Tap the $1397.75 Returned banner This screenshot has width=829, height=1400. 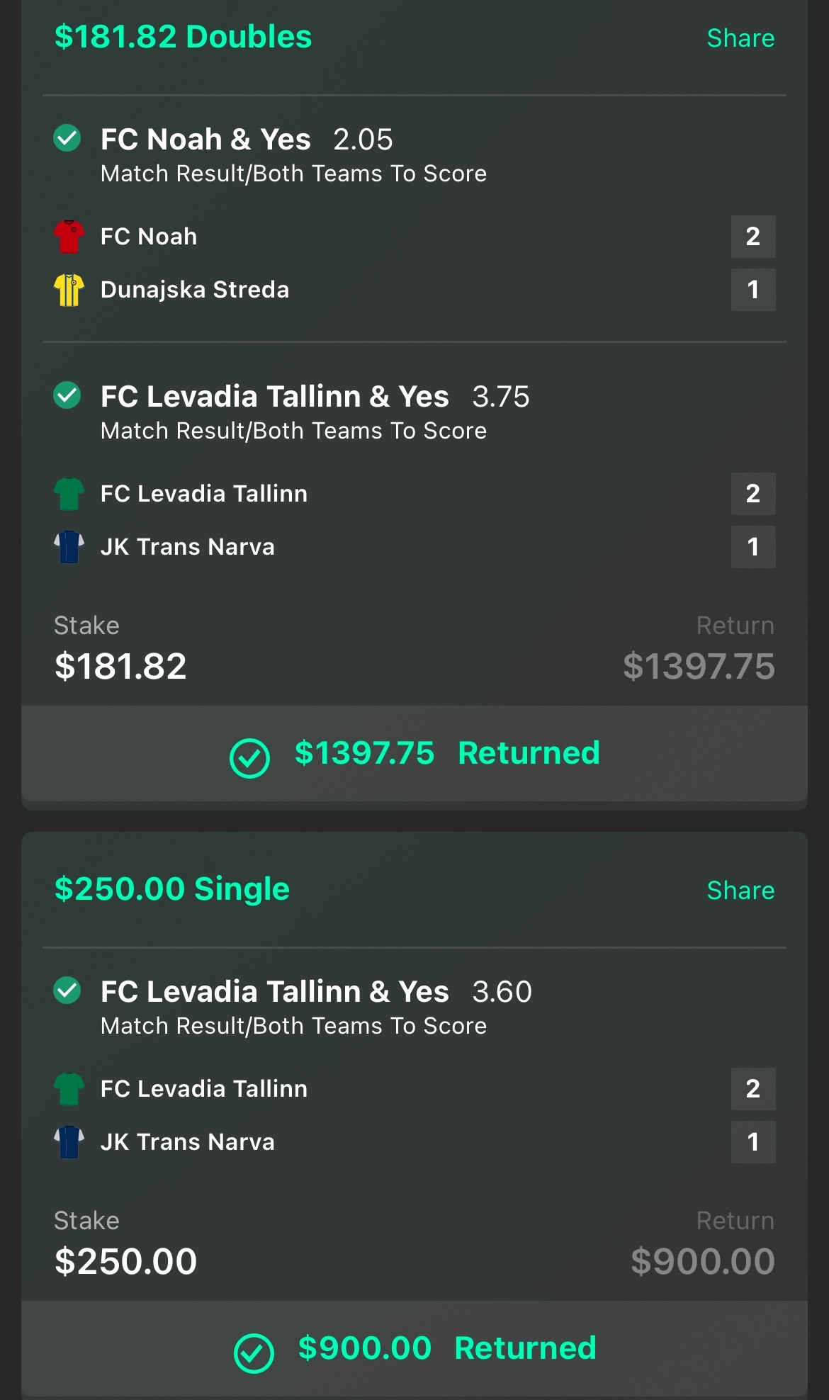pos(414,754)
